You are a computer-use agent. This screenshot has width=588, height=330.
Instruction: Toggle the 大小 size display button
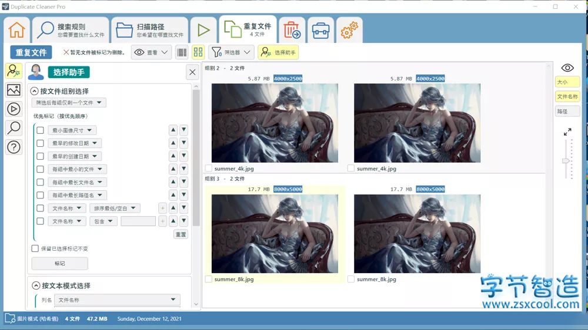click(567, 82)
